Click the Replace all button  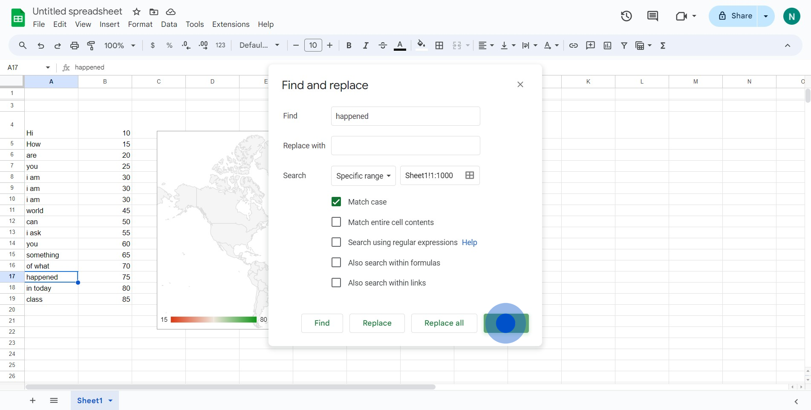[x=444, y=323]
